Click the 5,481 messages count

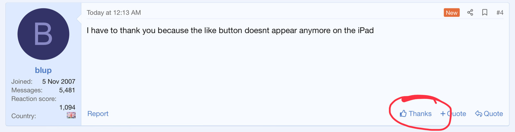[67, 90]
